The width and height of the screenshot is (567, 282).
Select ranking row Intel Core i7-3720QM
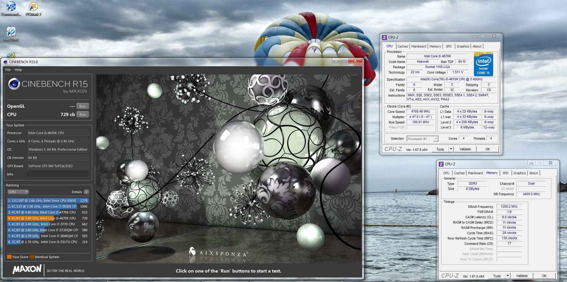click(x=48, y=230)
